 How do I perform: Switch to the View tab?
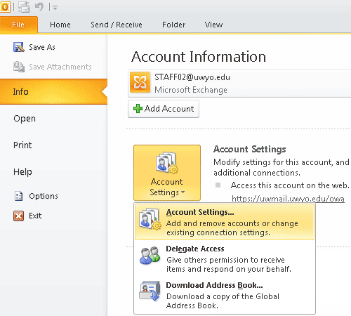coord(213,25)
